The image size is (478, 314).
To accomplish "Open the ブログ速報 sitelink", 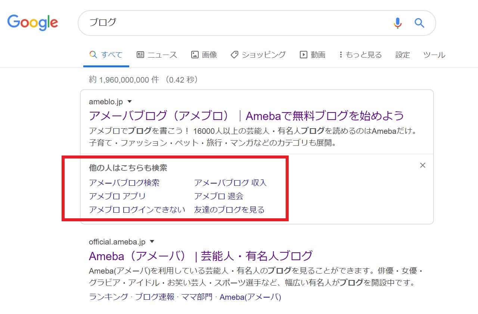I will [x=155, y=297].
